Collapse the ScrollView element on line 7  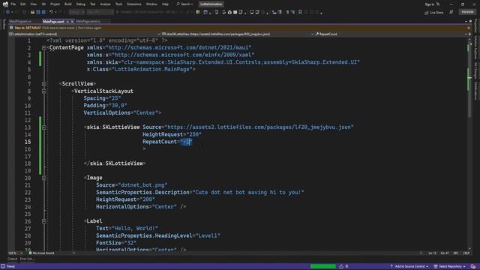click(x=44, y=84)
